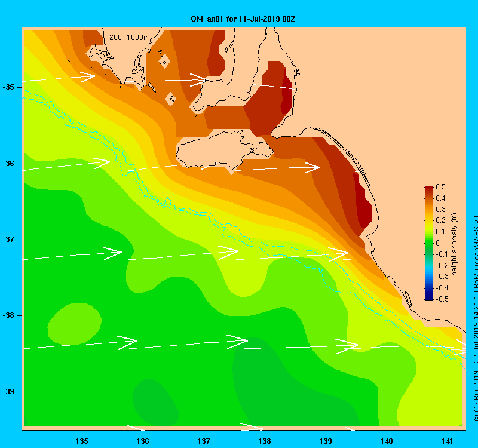Click the 141 longitude axis label
Viewport: 478px width, 448px height.
pos(448,441)
